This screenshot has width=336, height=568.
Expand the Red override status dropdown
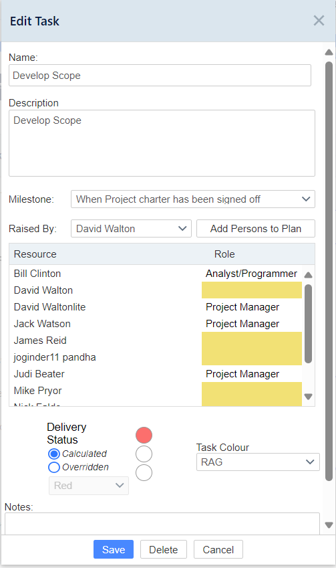pyautogui.click(x=89, y=486)
